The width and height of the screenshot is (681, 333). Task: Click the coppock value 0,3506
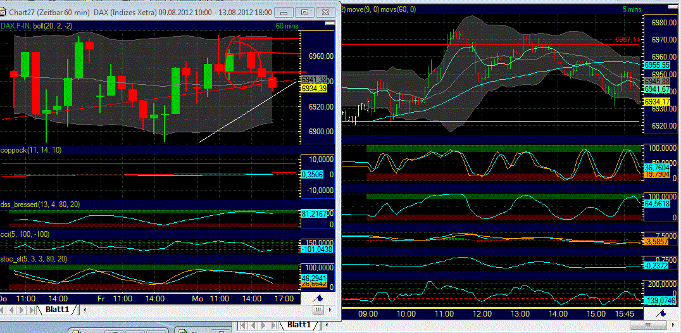click(x=311, y=175)
